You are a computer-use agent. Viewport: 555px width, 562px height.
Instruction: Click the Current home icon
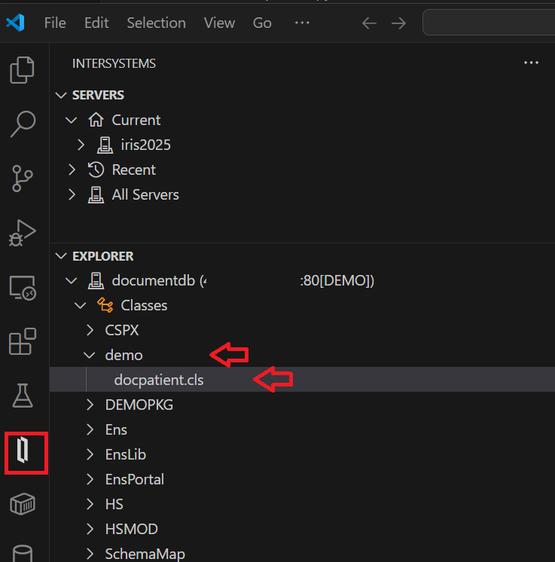coord(96,120)
